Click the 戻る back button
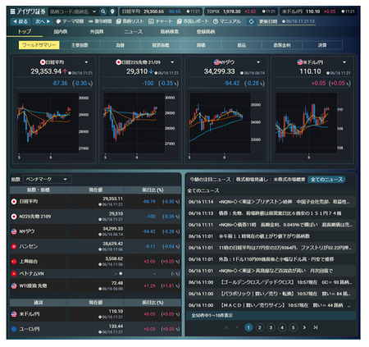 (20, 21)
